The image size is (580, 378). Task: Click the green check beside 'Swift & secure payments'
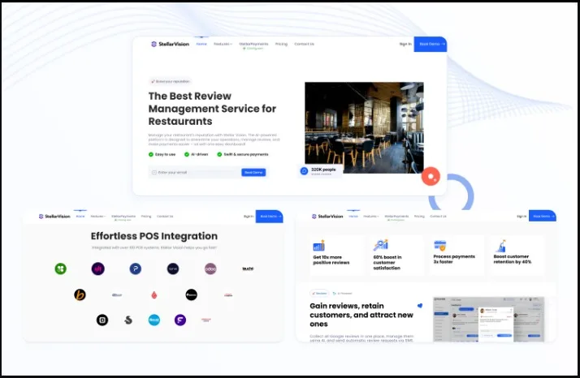pyautogui.click(x=219, y=154)
